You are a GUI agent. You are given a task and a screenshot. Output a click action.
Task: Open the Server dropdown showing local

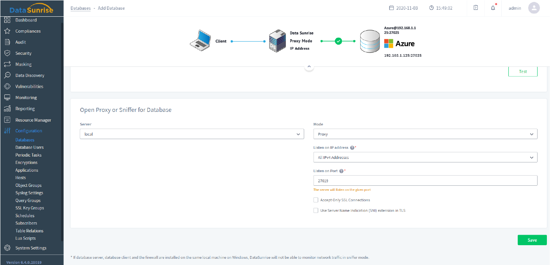pyautogui.click(x=191, y=134)
